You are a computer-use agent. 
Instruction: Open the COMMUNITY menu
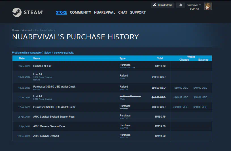pyautogui.click(x=80, y=12)
